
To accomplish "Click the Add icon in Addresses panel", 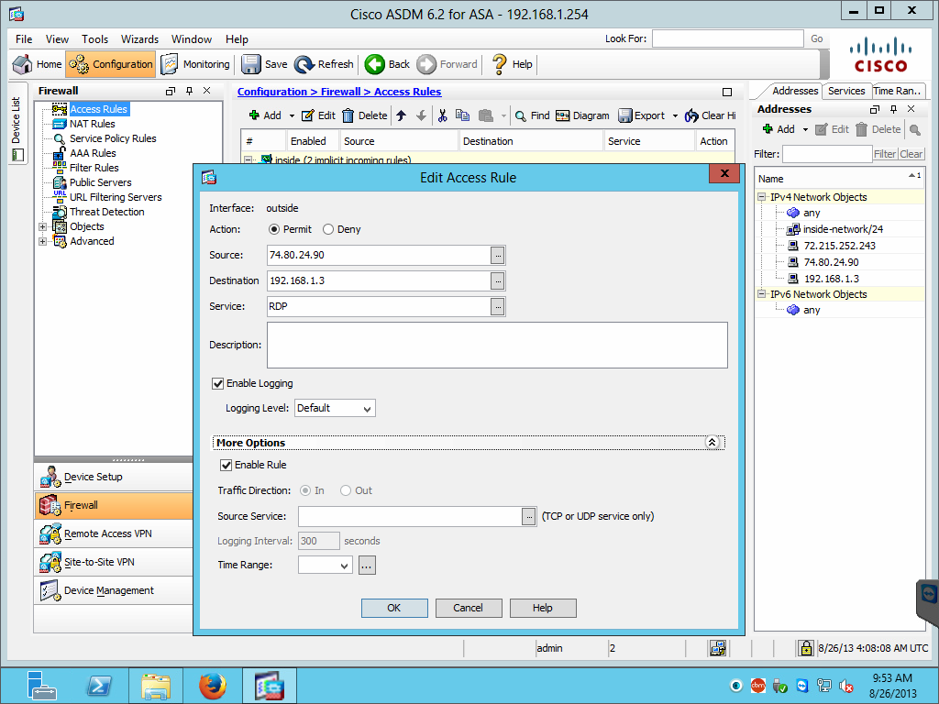I will pyautogui.click(x=768, y=128).
